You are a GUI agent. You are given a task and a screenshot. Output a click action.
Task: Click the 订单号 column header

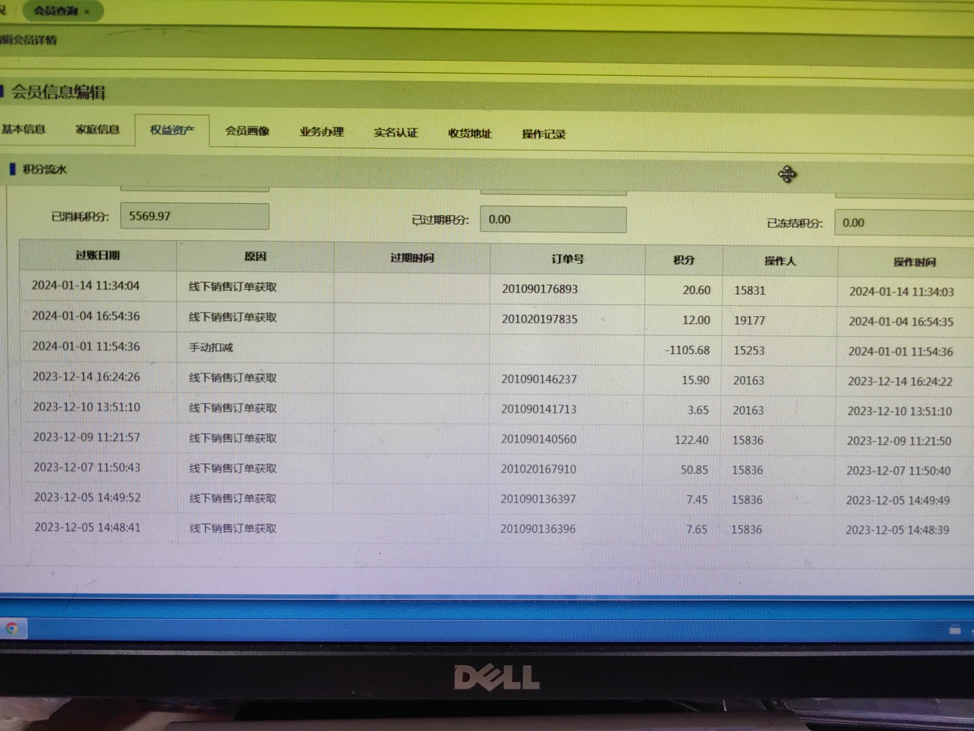coord(567,259)
